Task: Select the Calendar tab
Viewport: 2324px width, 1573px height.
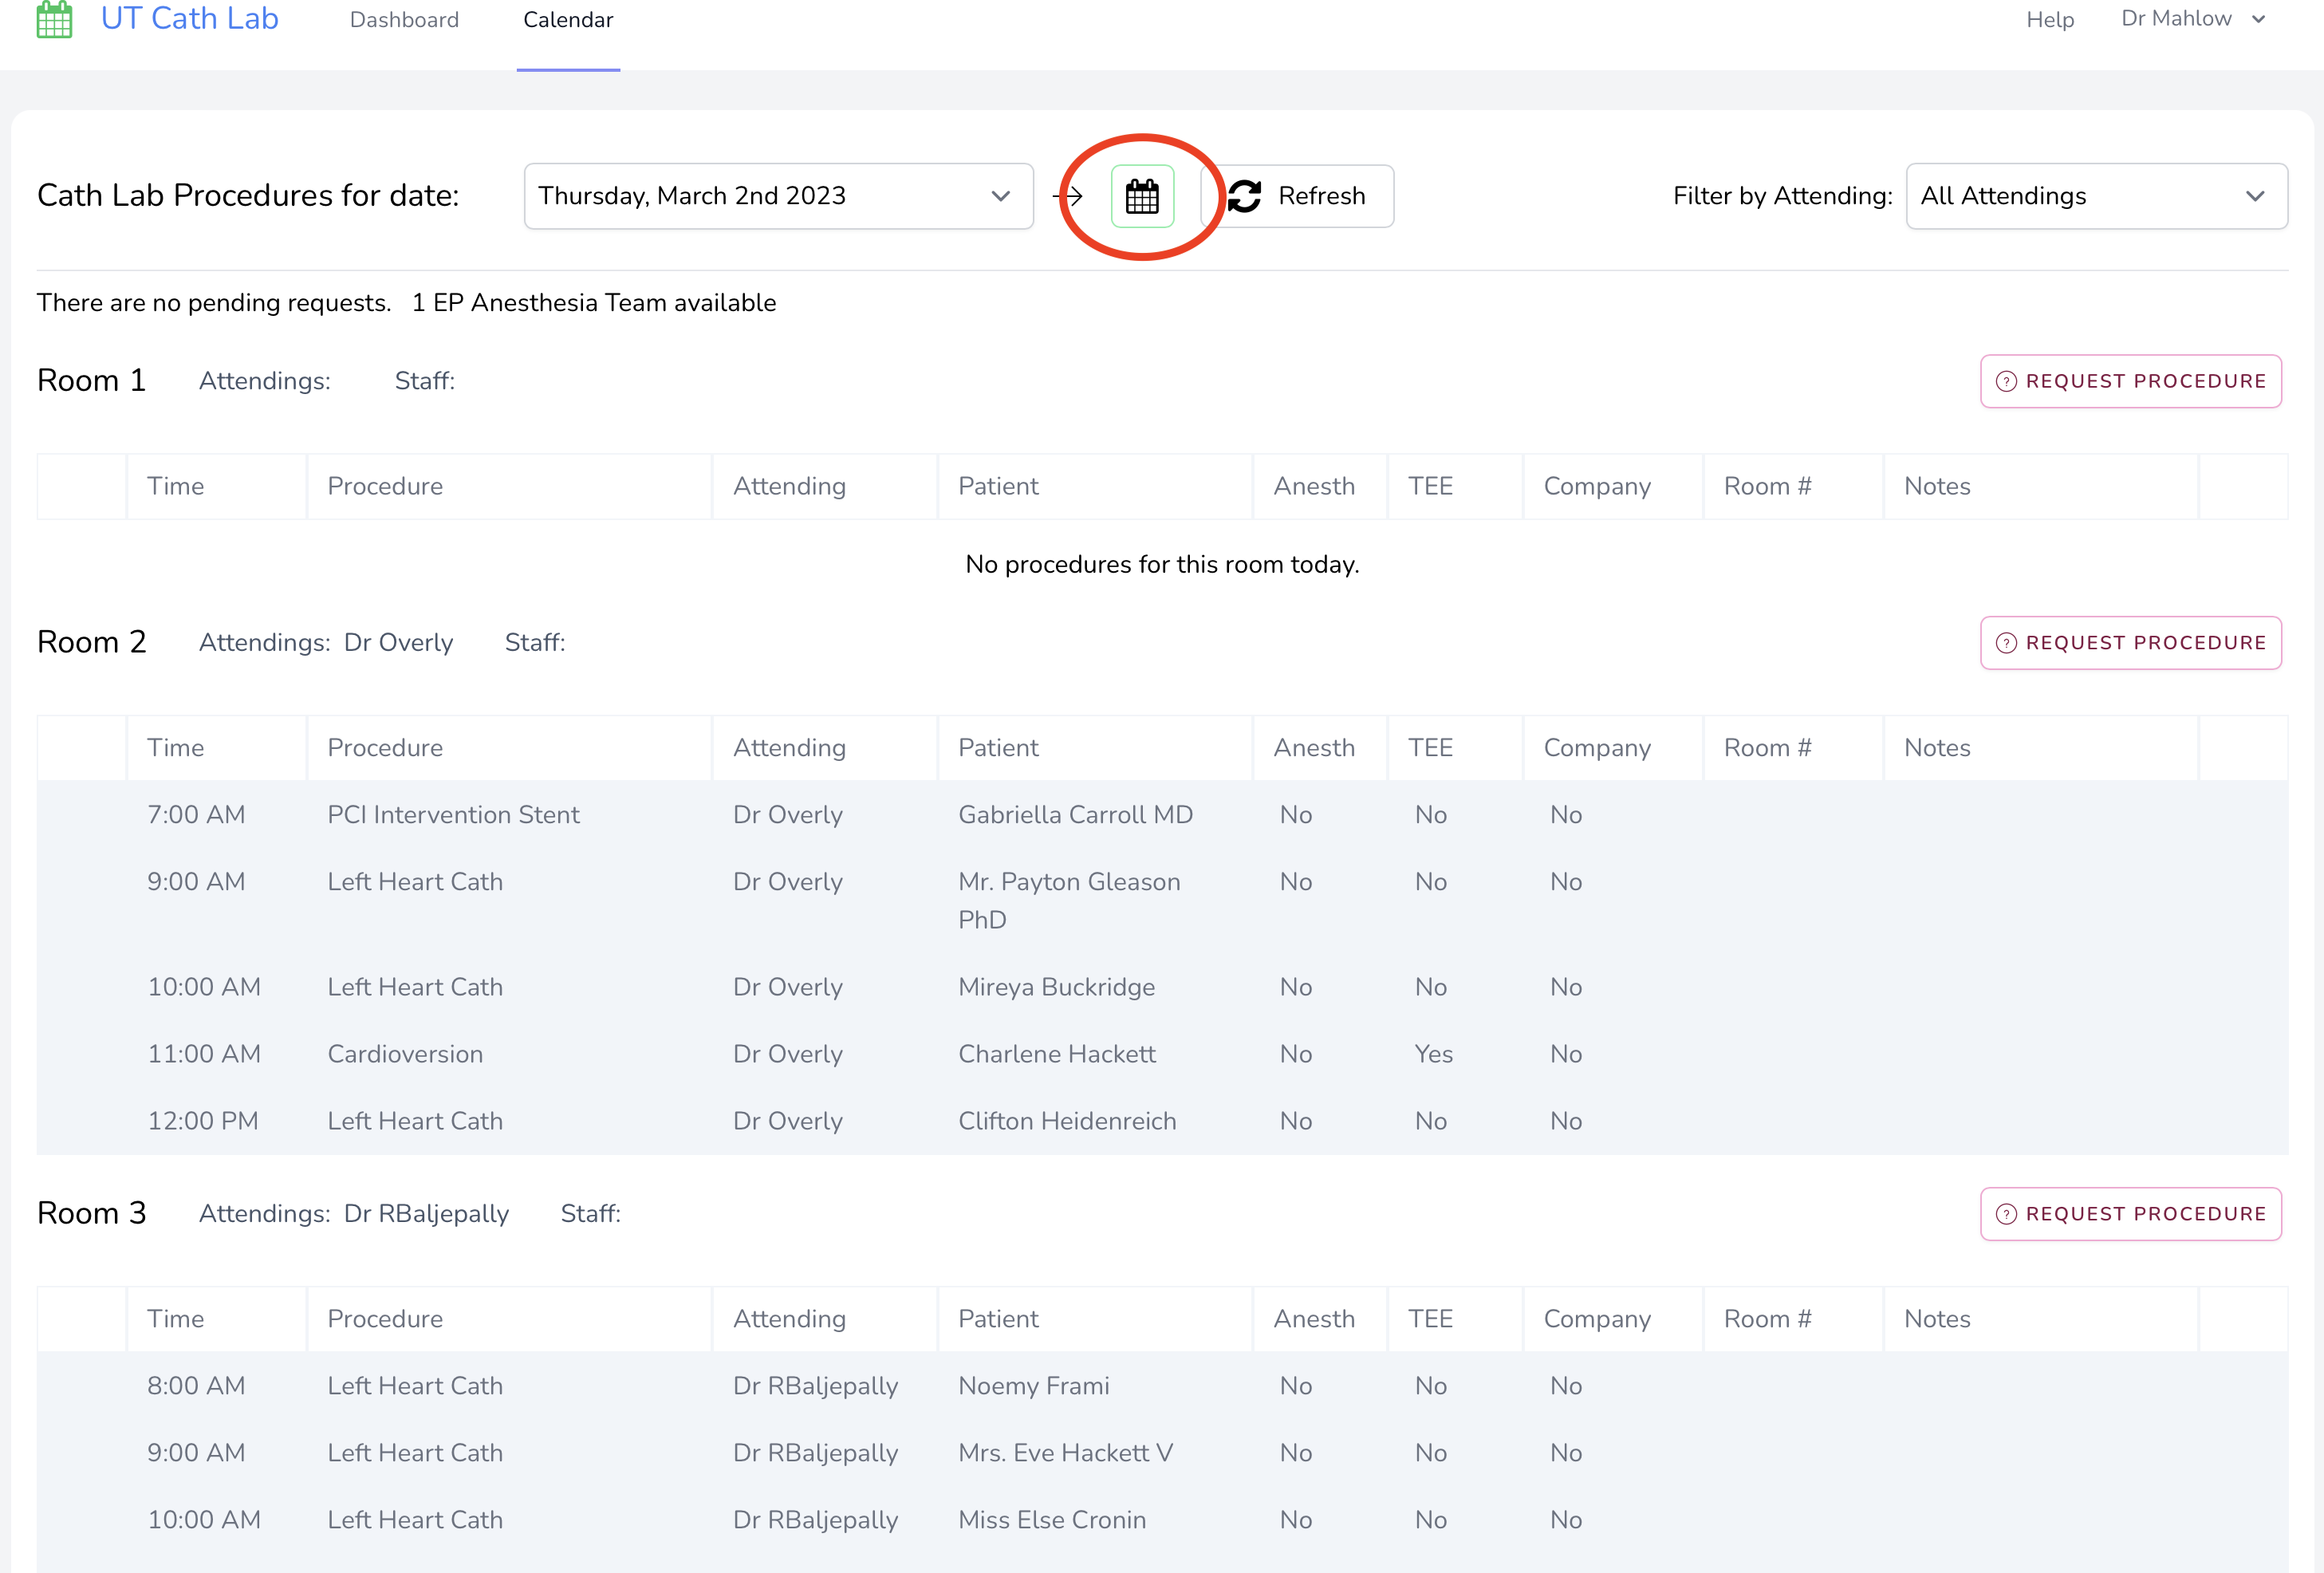Action: [x=568, y=20]
